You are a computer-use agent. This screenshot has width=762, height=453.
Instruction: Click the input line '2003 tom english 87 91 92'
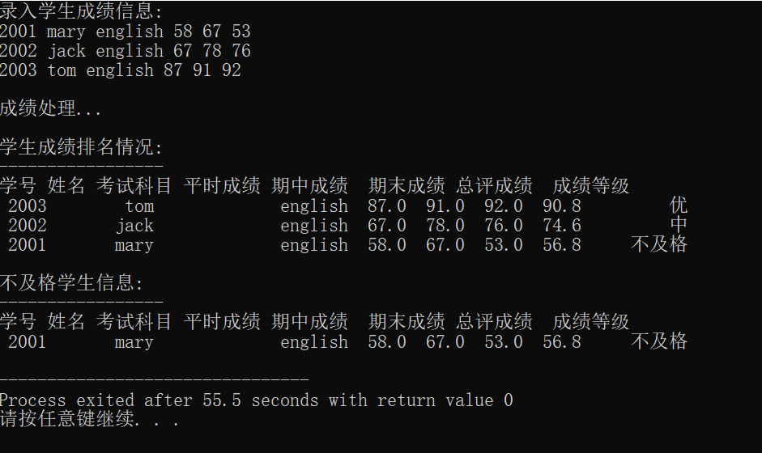pyautogui.click(x=120, y=70)
